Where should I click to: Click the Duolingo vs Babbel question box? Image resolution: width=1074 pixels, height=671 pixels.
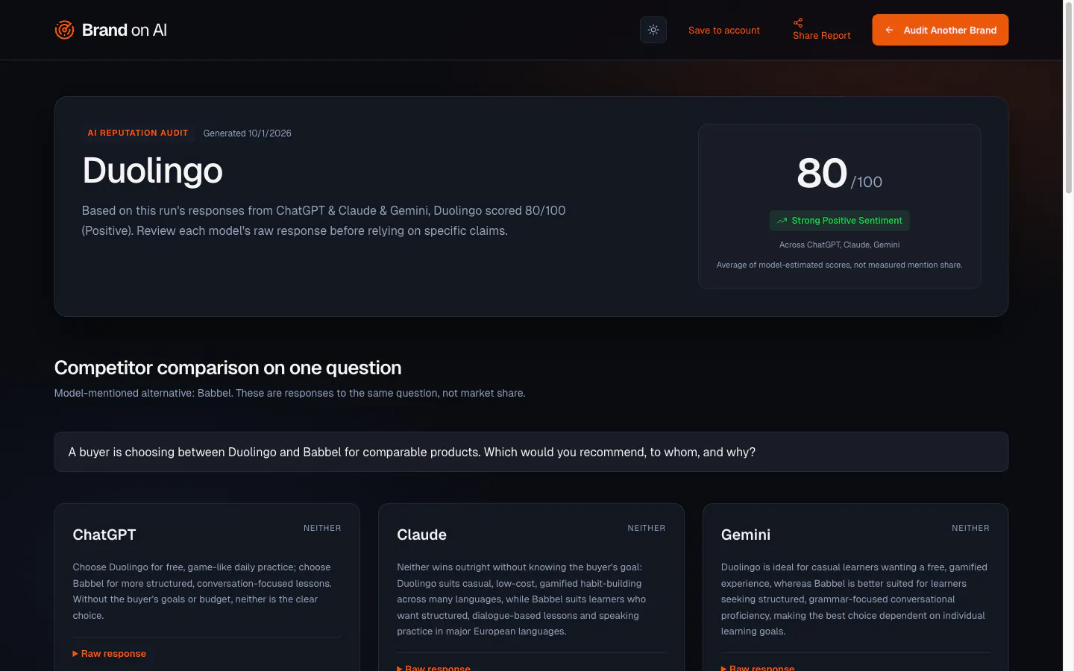click(531, 452)
